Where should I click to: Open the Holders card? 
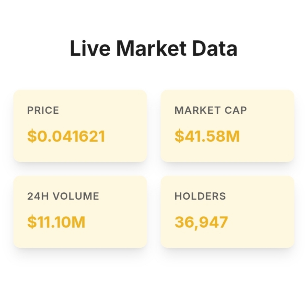coord(227,212)
